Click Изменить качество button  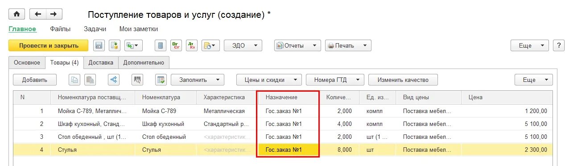click(x=403, y=80)
